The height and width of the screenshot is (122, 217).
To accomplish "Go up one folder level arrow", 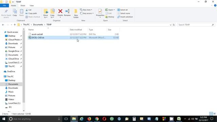I will pos(15,25).
